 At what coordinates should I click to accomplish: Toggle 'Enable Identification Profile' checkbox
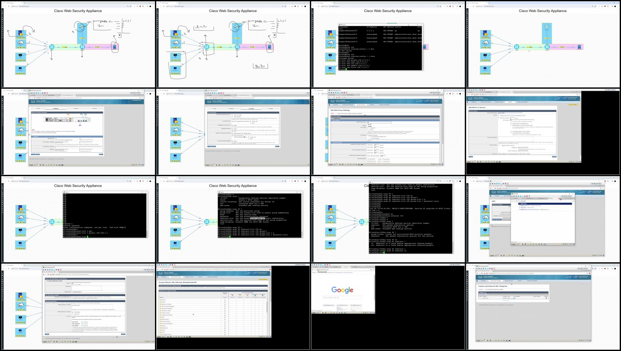tap(47, 281)
